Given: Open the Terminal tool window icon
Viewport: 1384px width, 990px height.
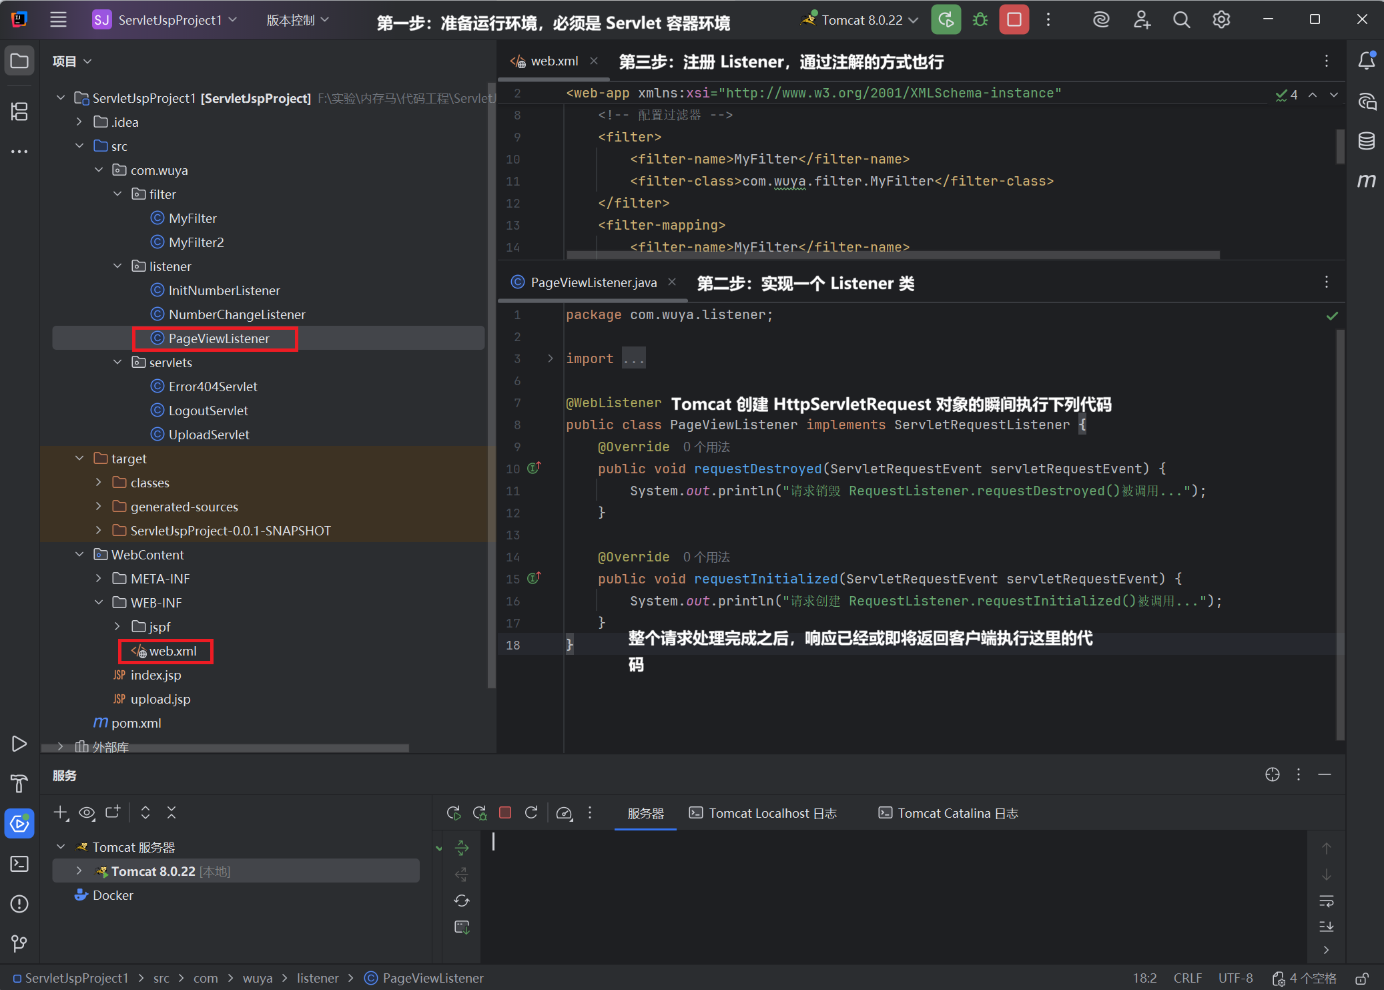Looking at the screenshot, I should 19,864.
